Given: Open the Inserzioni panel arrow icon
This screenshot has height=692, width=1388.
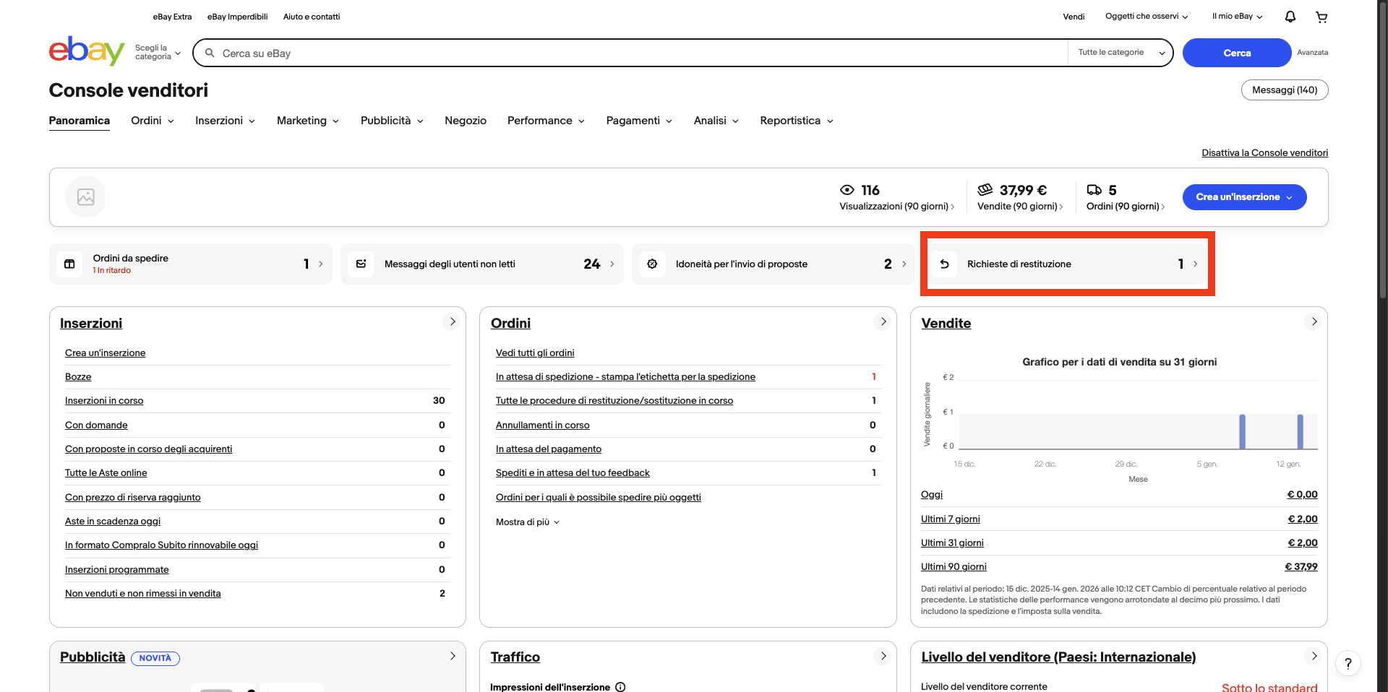Looking at the screenshot, I should coord(452,322).
